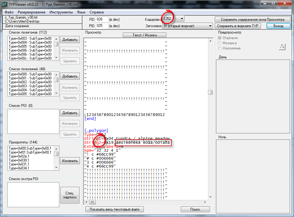The image size is (294, 217).
Task: Click Добавить next to polygon list
Action: (x=70, y=40)
